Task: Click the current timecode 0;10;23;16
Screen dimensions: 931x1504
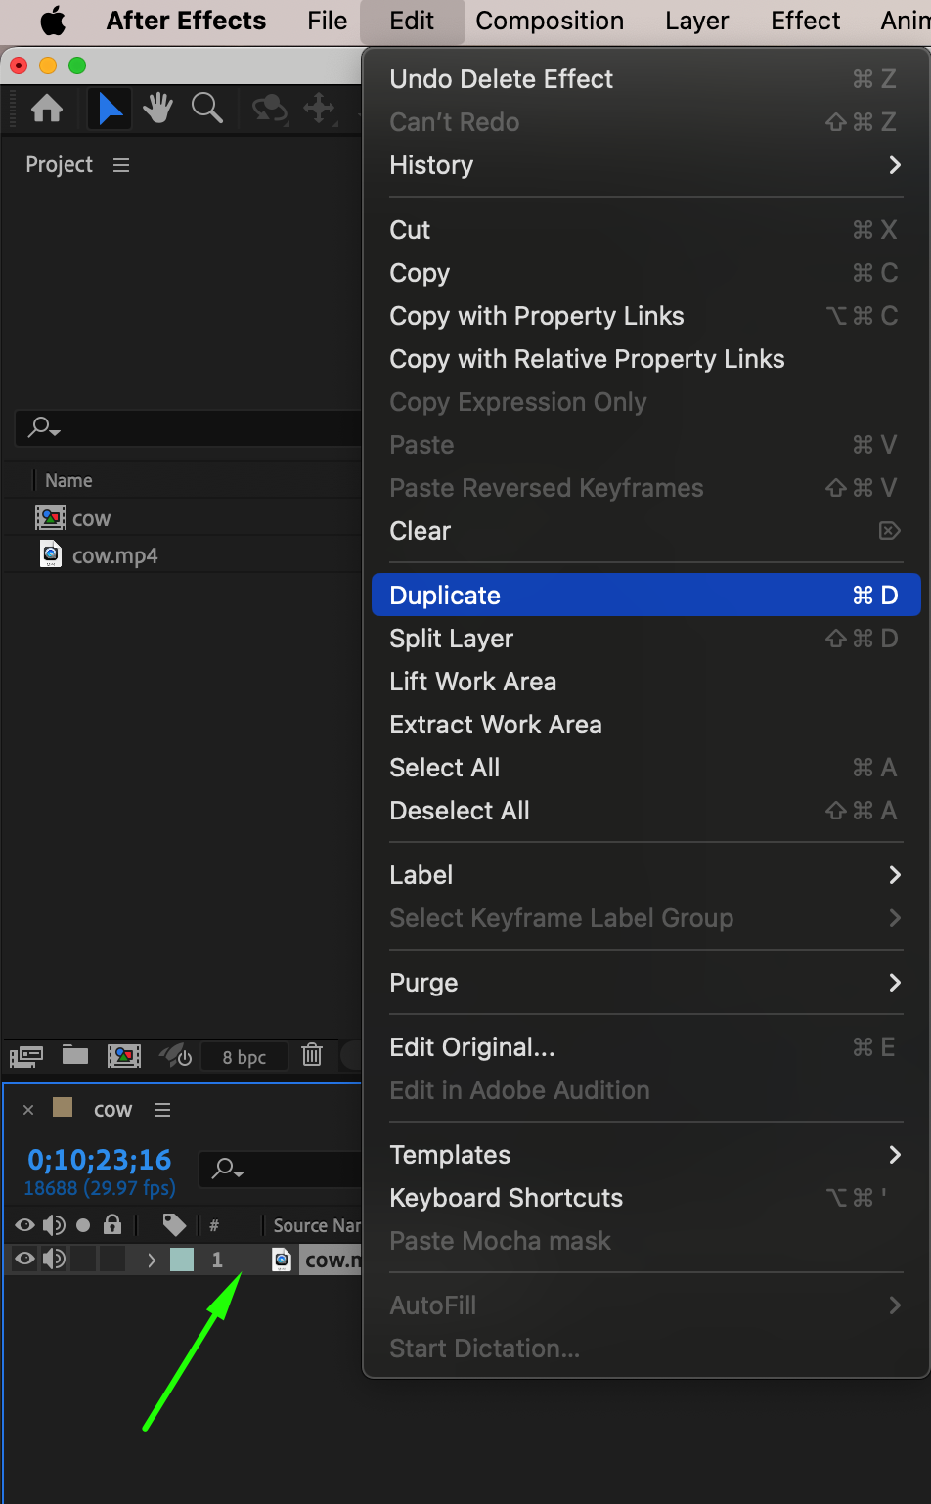Action: tap(100, 1160)
